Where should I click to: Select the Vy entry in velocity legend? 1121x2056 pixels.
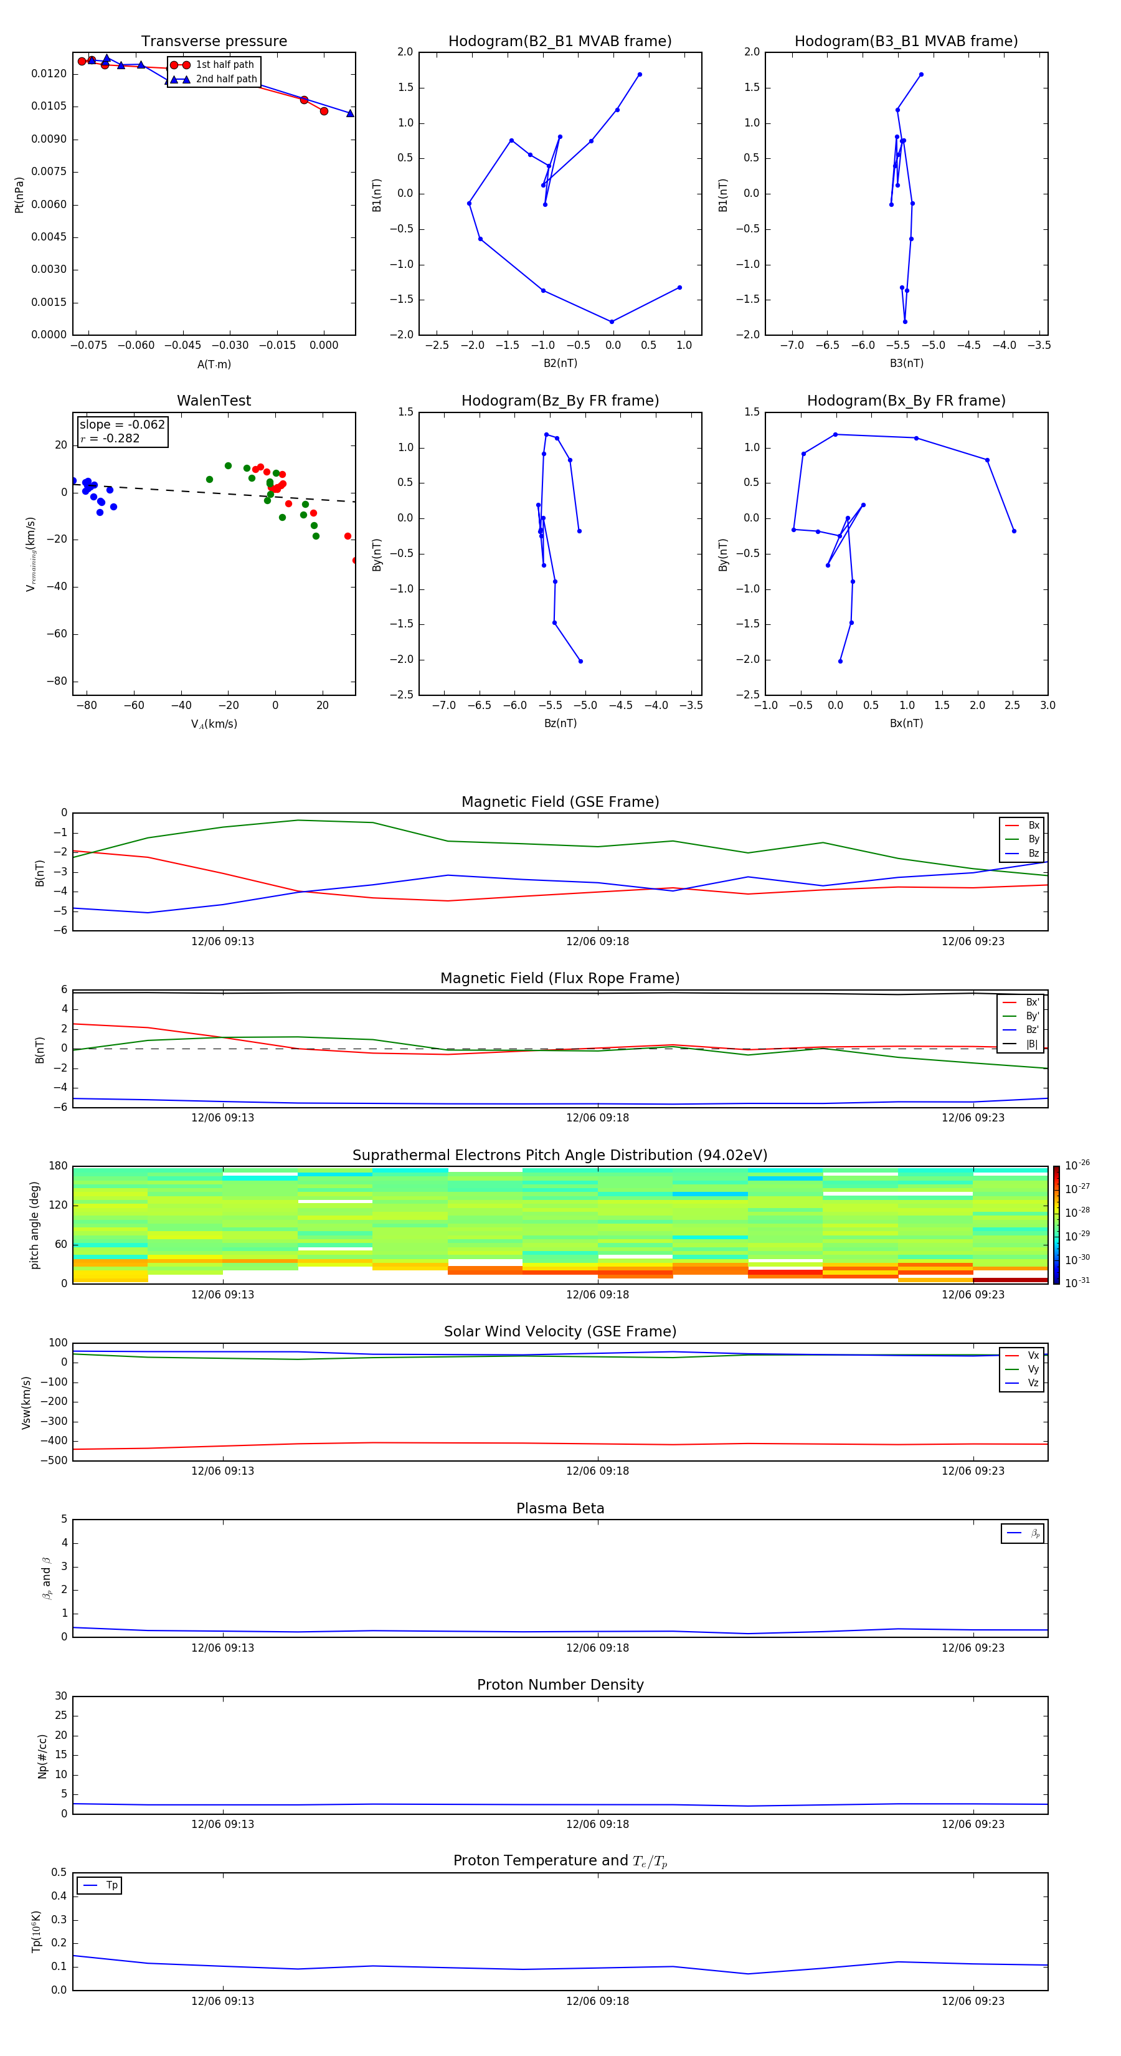1022,1369
